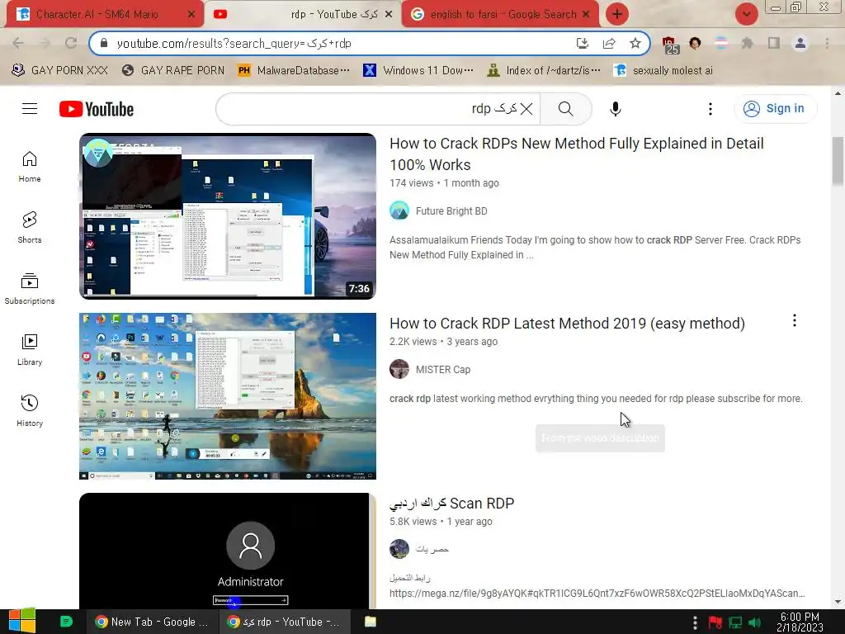Click the first video thumbnail with 7:36 duration

tap(228, 216)
